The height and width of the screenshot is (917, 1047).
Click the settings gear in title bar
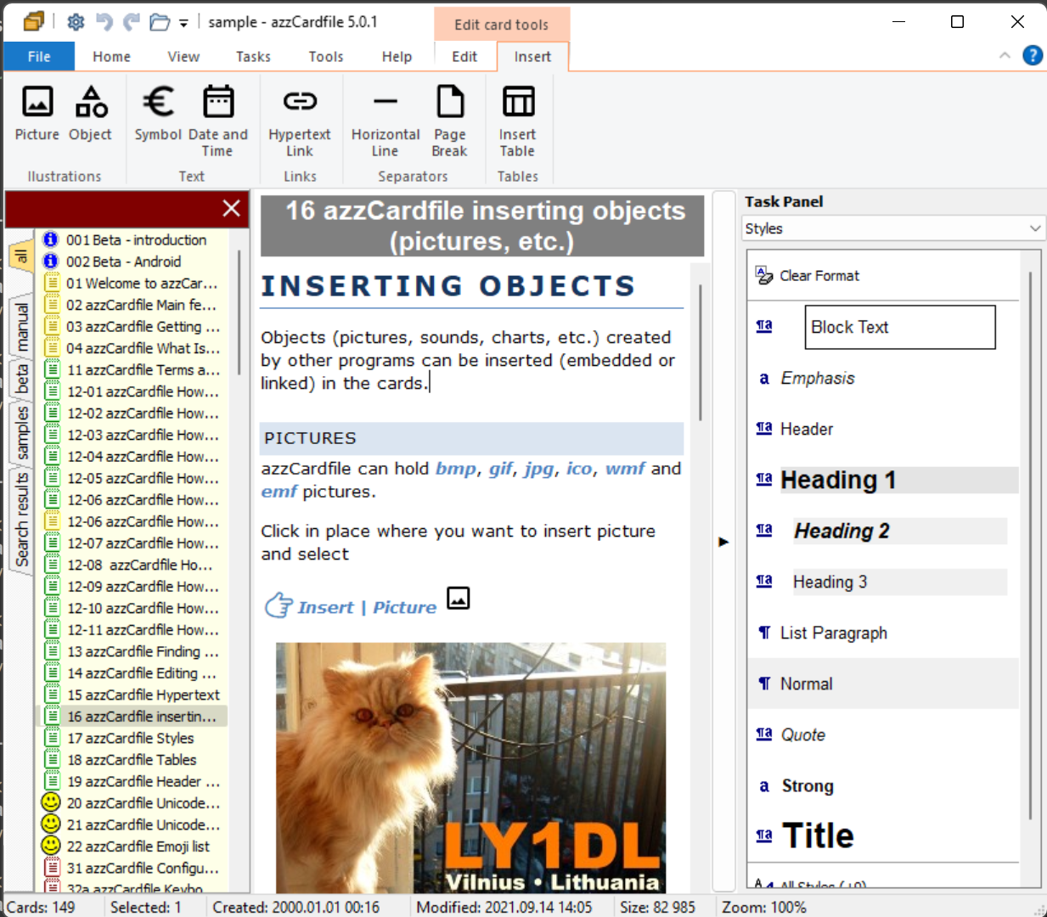76,22
